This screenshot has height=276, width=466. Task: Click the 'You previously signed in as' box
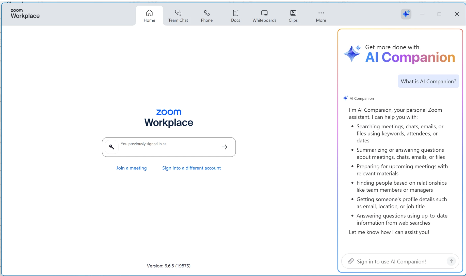[x=169, y=147]
